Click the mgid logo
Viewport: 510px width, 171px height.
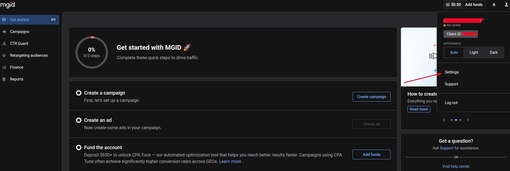click(x=7, y=4)
